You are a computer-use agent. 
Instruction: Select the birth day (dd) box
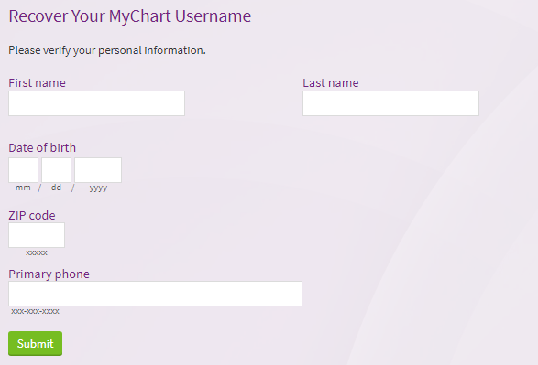pyautogui.click(x=56, y=170)
